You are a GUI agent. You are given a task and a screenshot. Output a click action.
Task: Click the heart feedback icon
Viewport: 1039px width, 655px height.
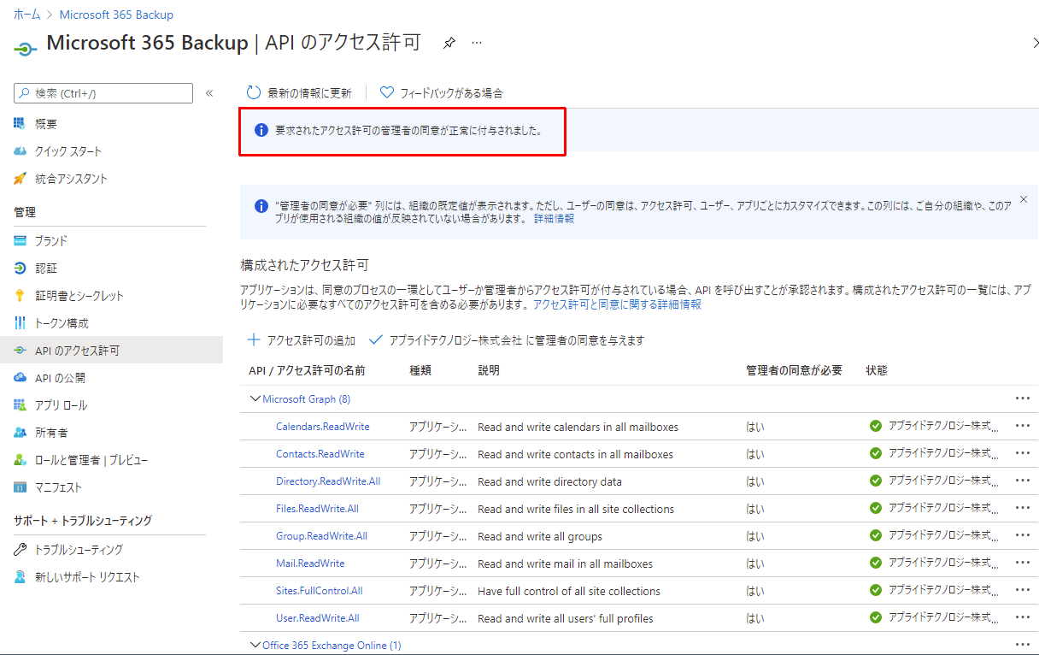point(386,92)
